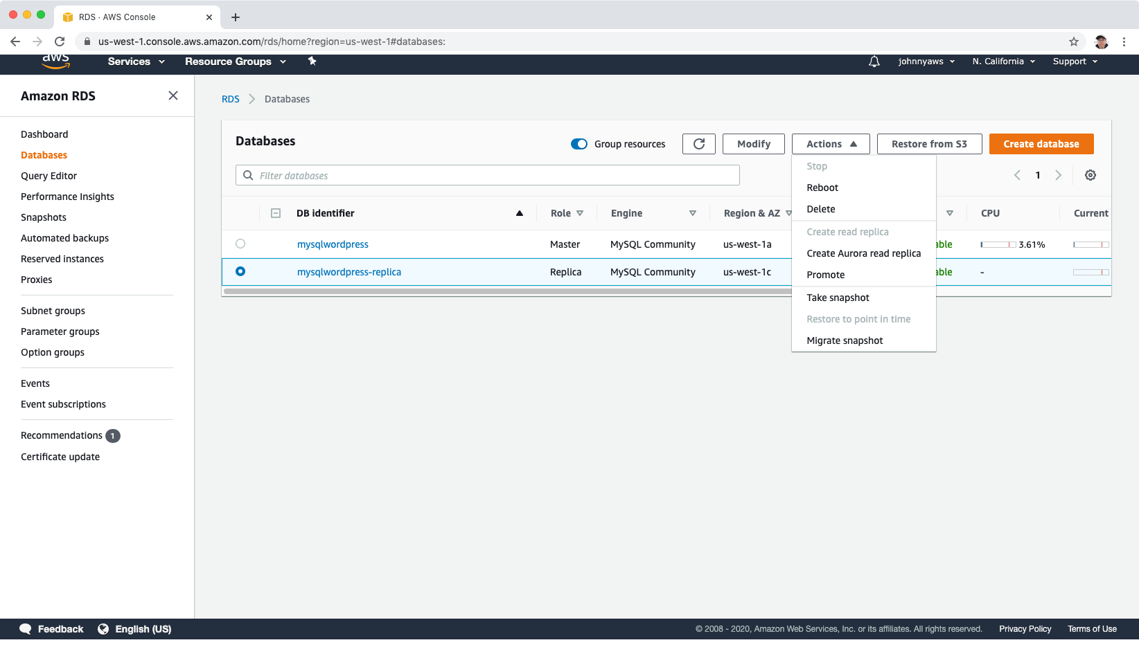
Task: Click the horizontal table scrollbar
Action: [507, 291]
